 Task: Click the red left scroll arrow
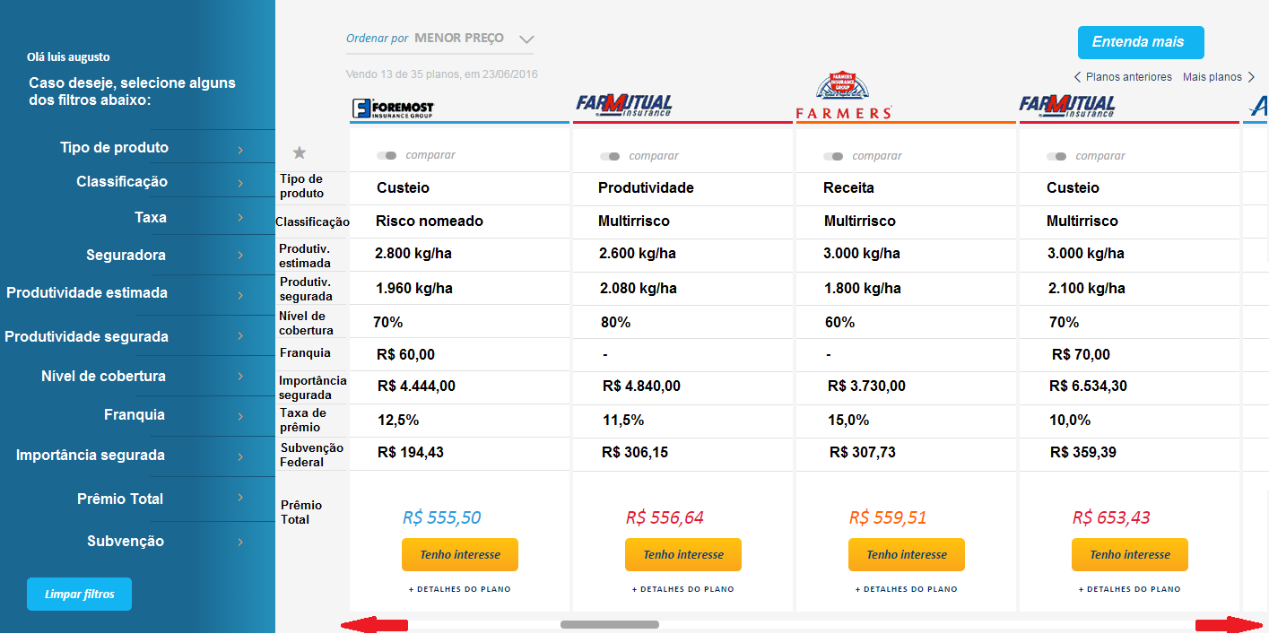(373, 625)
